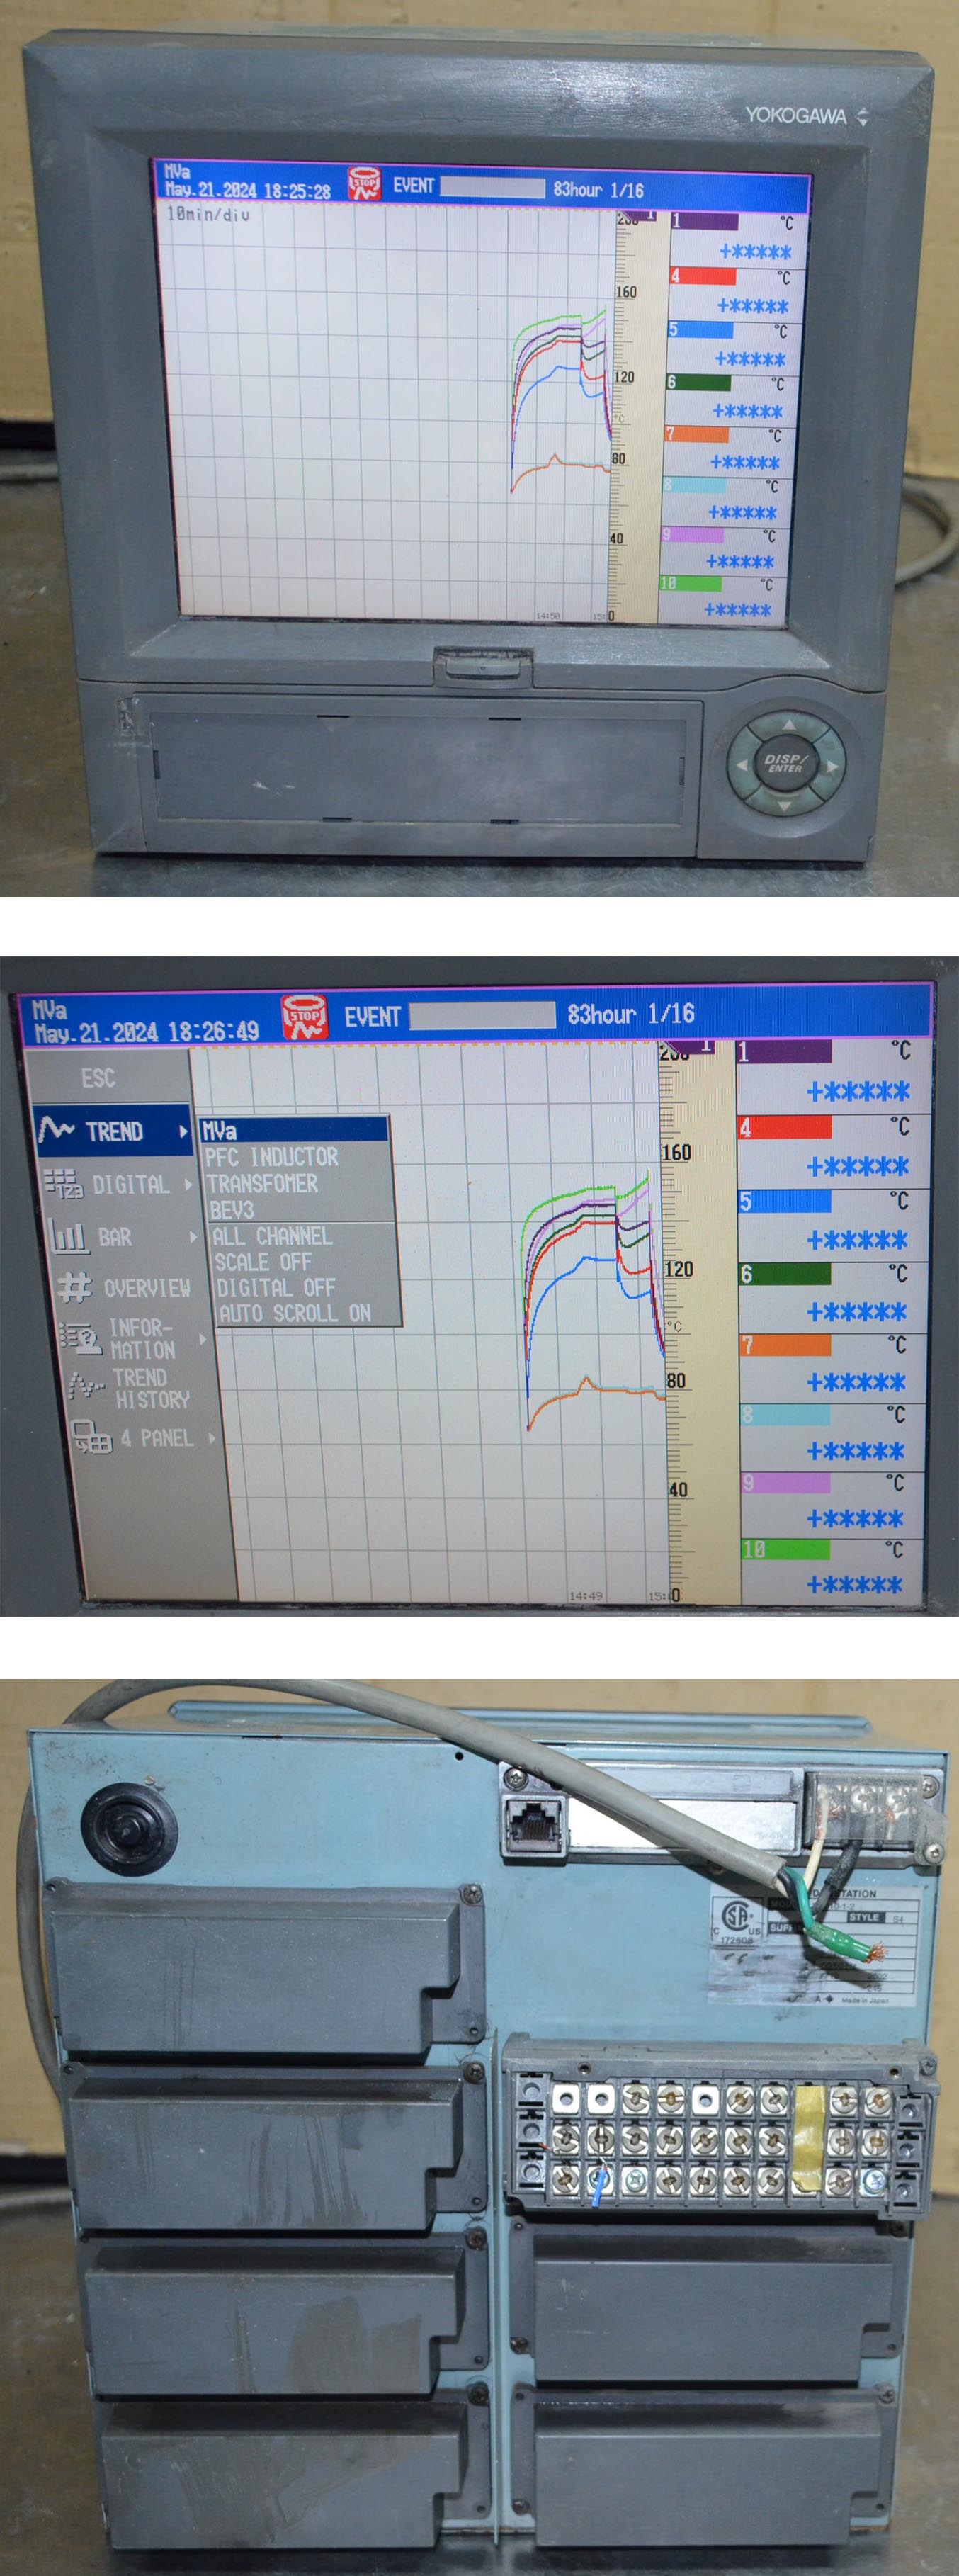Click orange channel 7 color bar beside menu

(x=785, y=1345)
